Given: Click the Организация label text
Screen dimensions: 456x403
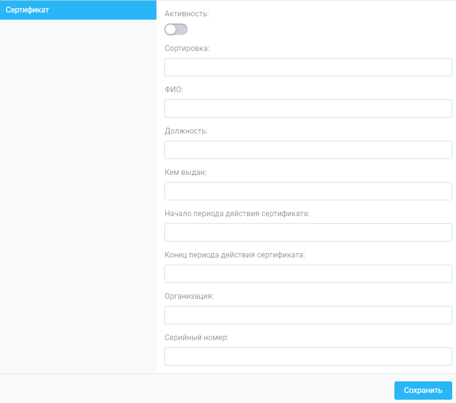Looking at the screenshot, I should (x=189, y=296).
